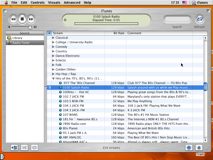This screenshot has height=160, width=213.
Task: Click the globe icon next to 103.5 BOB-FM
Action: [60, 101]
